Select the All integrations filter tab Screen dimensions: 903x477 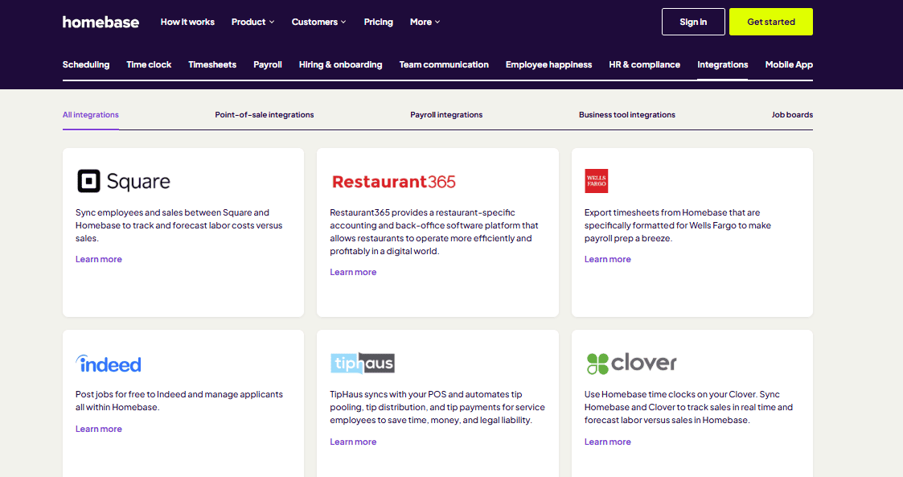coord(90,115)
